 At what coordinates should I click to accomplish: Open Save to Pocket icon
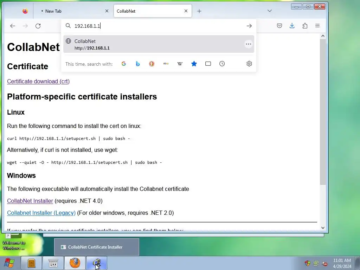coord(279,26)
